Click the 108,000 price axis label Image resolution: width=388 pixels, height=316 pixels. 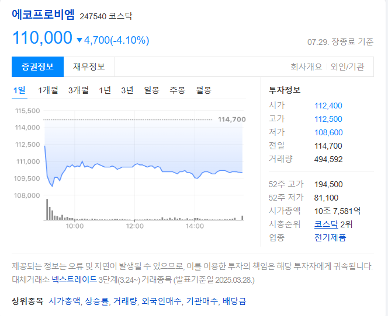coord(27,195)
